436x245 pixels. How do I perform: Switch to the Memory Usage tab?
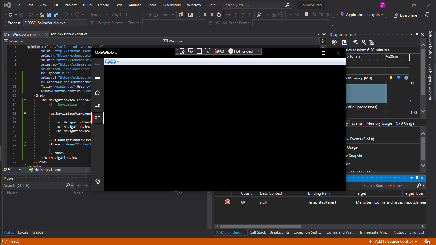(379, 123)
